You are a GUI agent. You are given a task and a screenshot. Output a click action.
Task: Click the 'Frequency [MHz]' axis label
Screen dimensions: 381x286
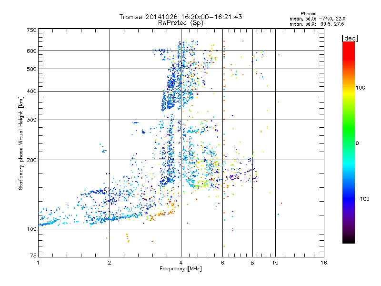[180, 269]
